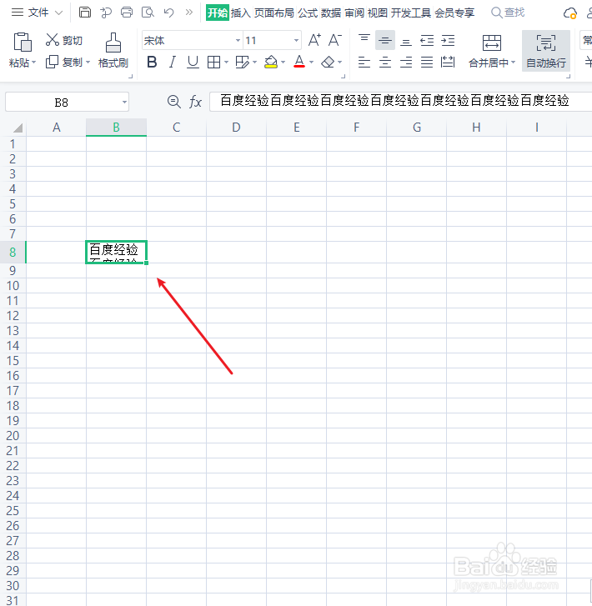This screenshot has width=592, height=606.
Task: Decrease indent icon
Action: coord(427,40)
